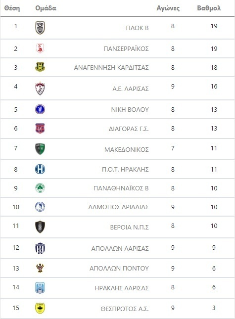Select the Παναθηναϊκός Β shamrock logo
This screenshot has width=235, height=319.
pos(40,188)
